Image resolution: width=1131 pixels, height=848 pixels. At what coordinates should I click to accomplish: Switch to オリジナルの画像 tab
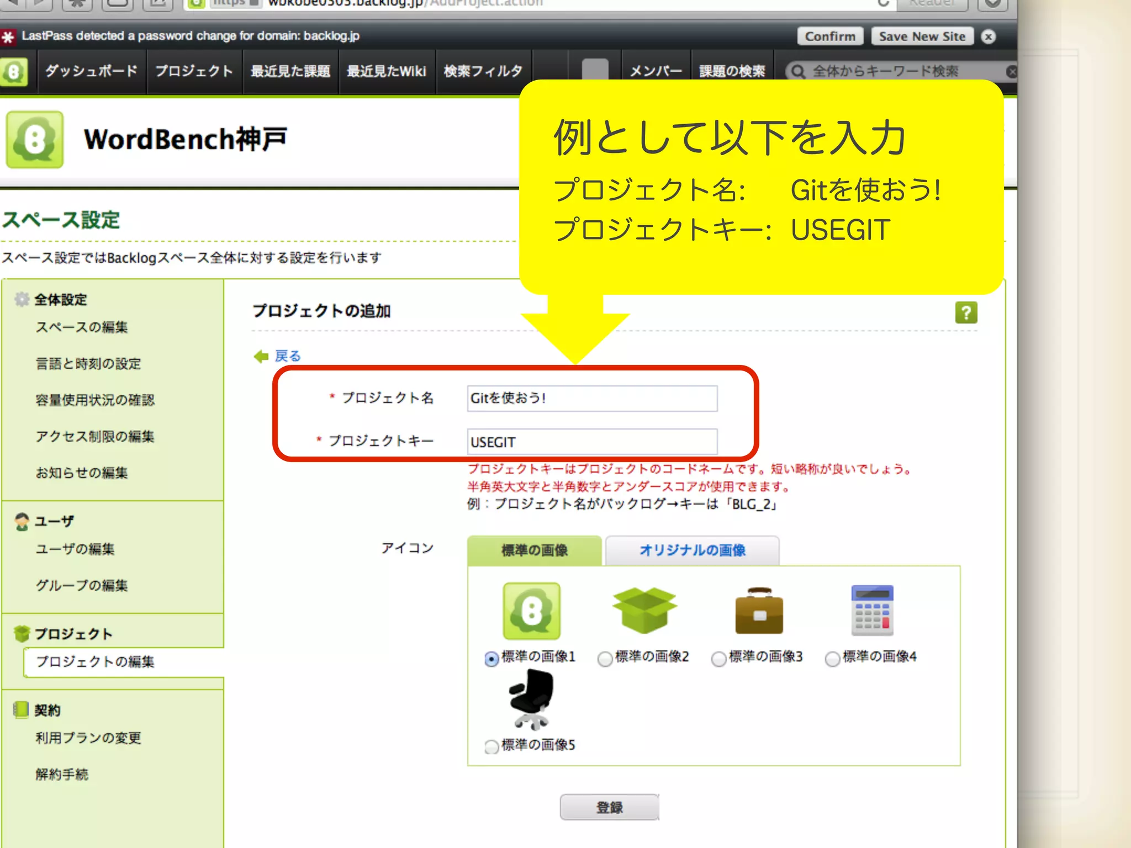point(692,550)
